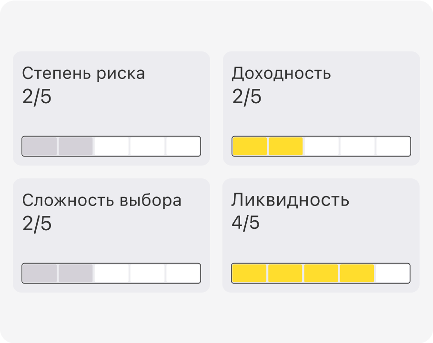
Task: Click first yellow segment of Доходность bar
Action: click(x=250, y=146)
